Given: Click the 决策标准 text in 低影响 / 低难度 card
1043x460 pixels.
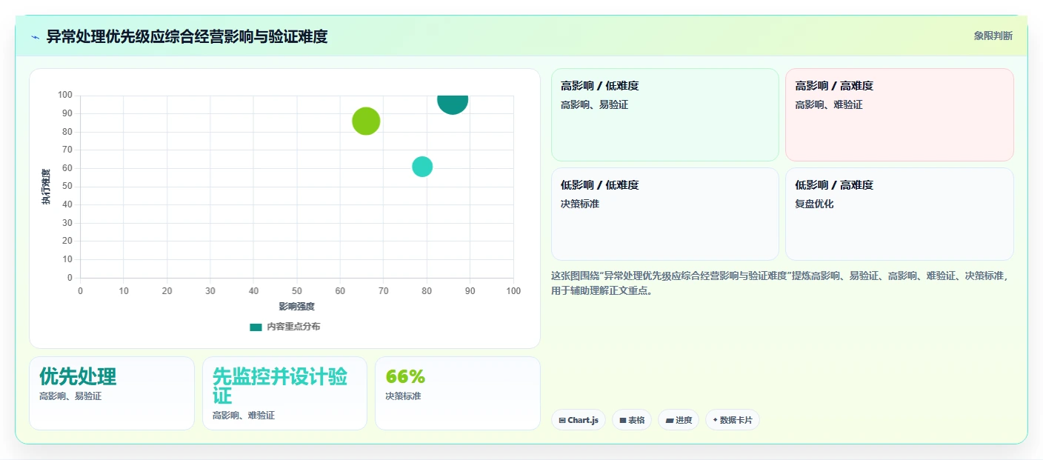Looking at the screenshot, I should (x=580, y=204).
